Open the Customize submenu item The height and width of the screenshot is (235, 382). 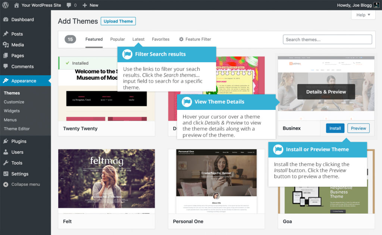click(14, 102)
